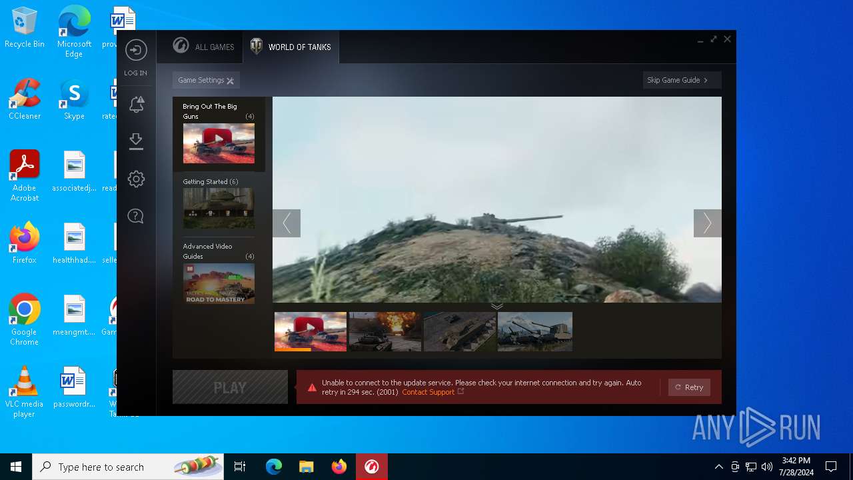The width and height of the screenshot is (853, 480).
Task: Launch Edge from the taskbar
Action: tap(274, 467)
